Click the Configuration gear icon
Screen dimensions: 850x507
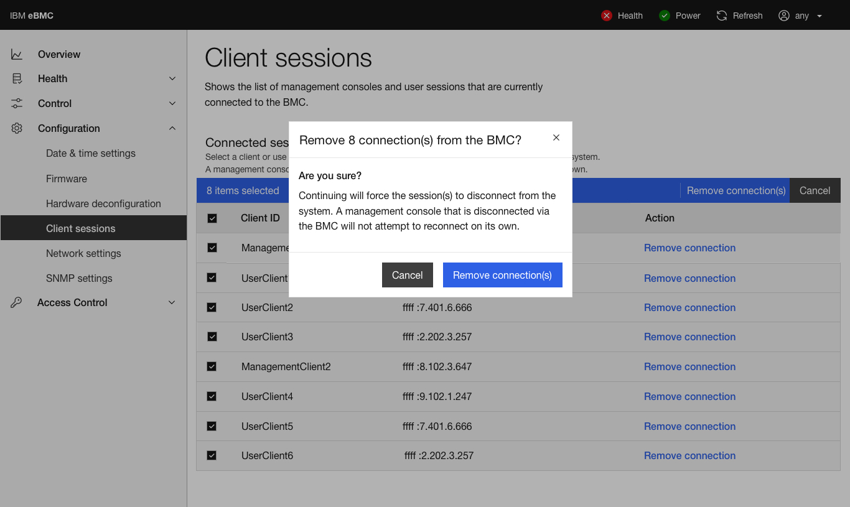tap(16, 128)
